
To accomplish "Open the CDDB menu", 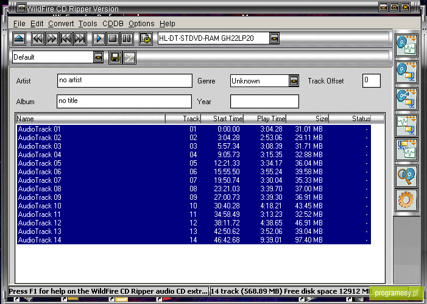I will [113, 24].
